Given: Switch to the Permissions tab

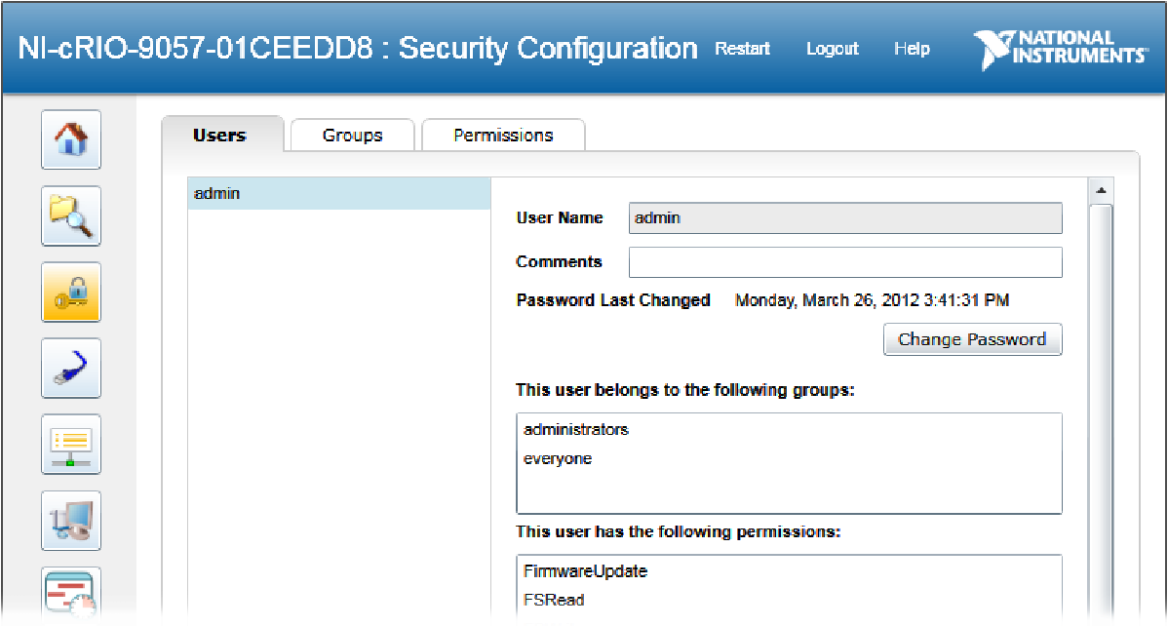Looking at the screenshot, I should pyautogui.click(x=503, y=135).
